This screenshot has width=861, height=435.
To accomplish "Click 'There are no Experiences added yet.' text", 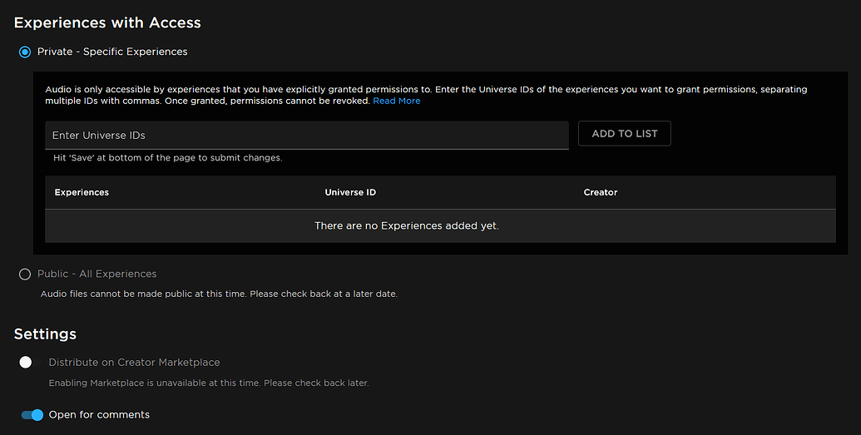I will (406, 225).
